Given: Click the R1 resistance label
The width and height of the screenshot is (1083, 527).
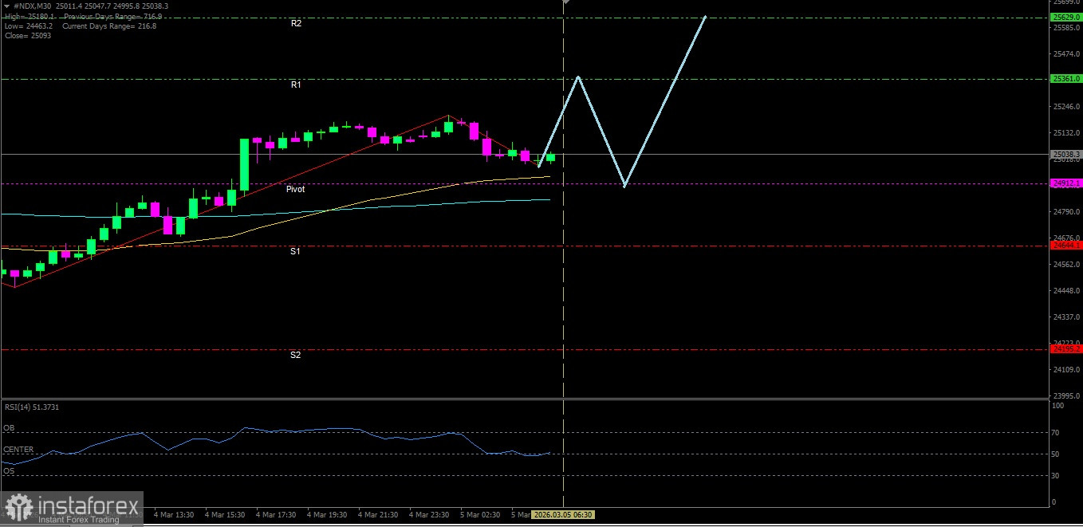Looking at the screenshot, I should pos(296,85).
